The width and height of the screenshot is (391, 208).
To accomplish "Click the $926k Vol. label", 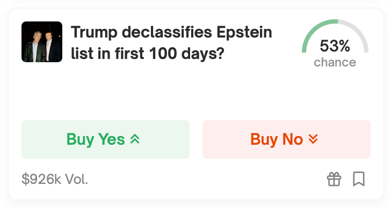I will (x=55, y=179).
